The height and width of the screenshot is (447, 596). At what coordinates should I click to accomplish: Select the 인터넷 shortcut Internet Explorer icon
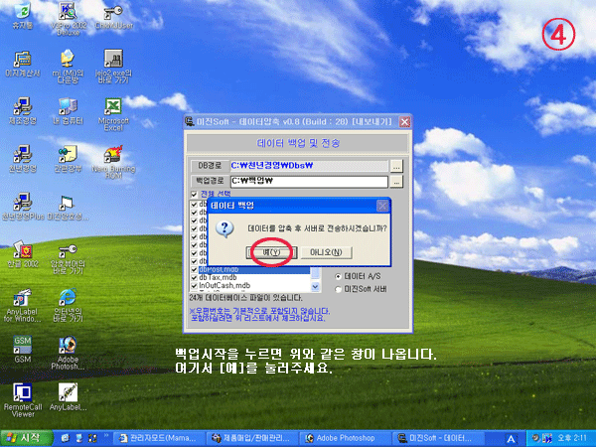68,305
